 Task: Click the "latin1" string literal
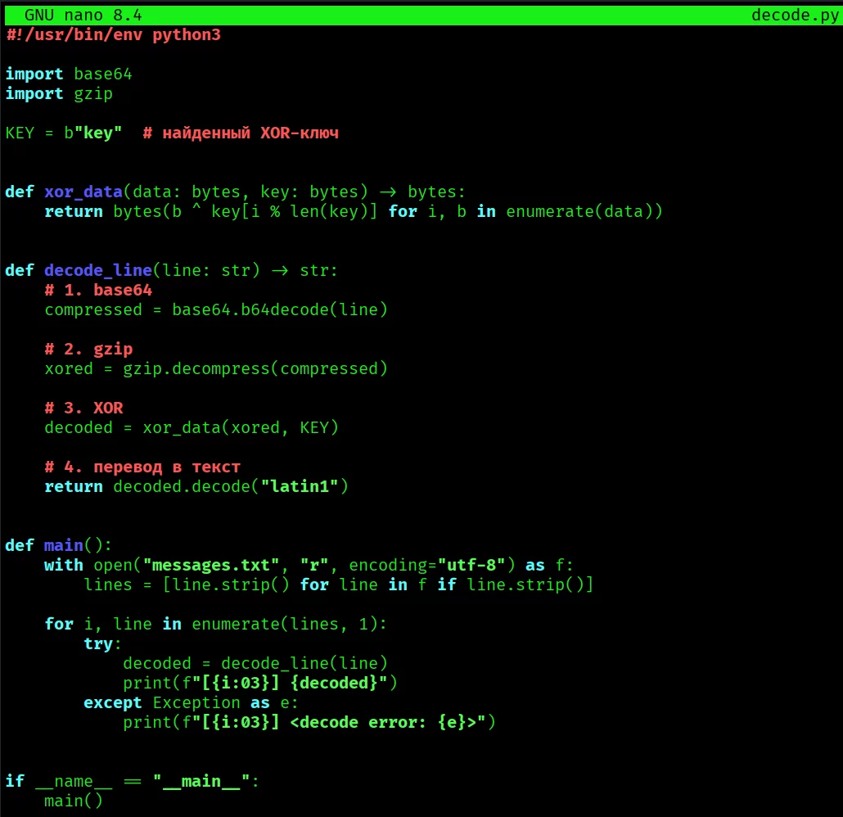300,487
